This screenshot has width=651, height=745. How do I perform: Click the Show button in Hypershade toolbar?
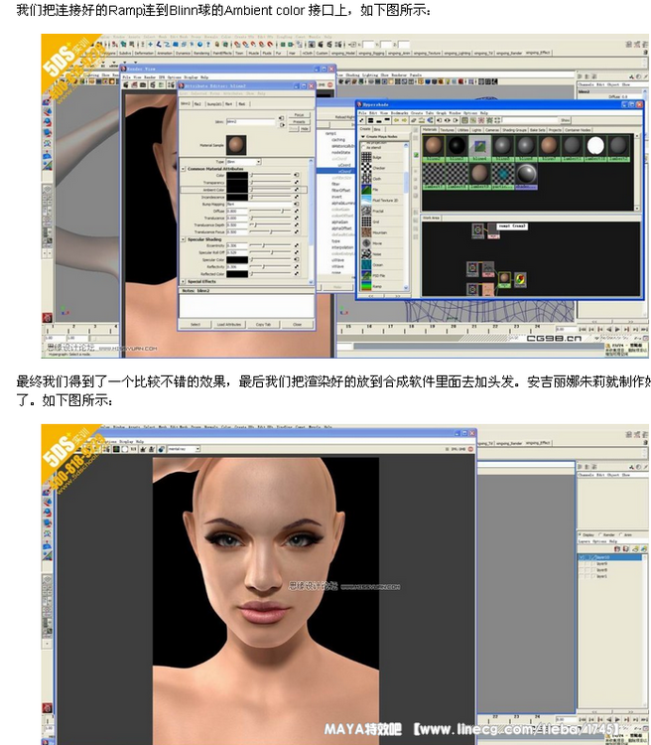tap(565, 120)
